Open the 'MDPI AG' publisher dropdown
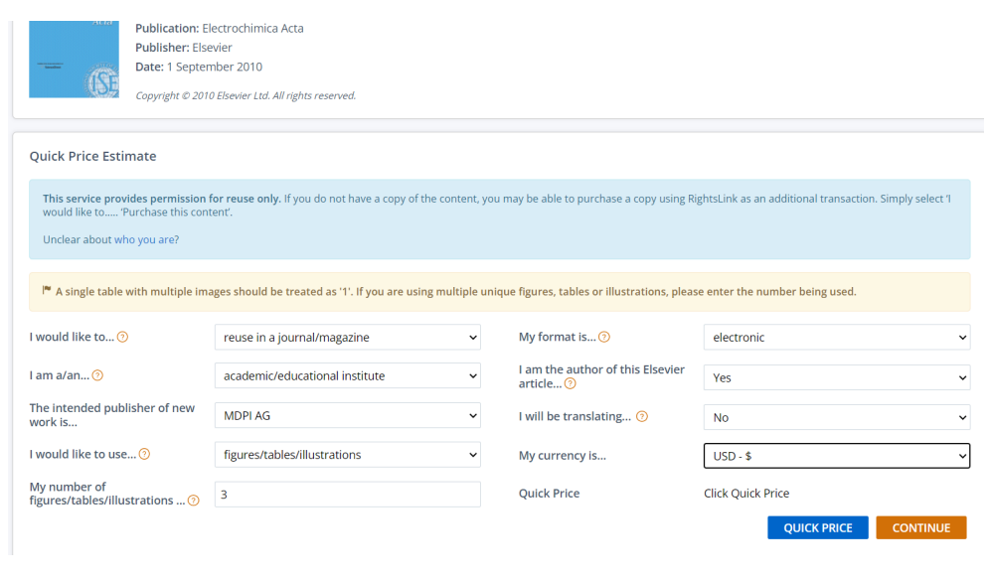 pos(347,416)
